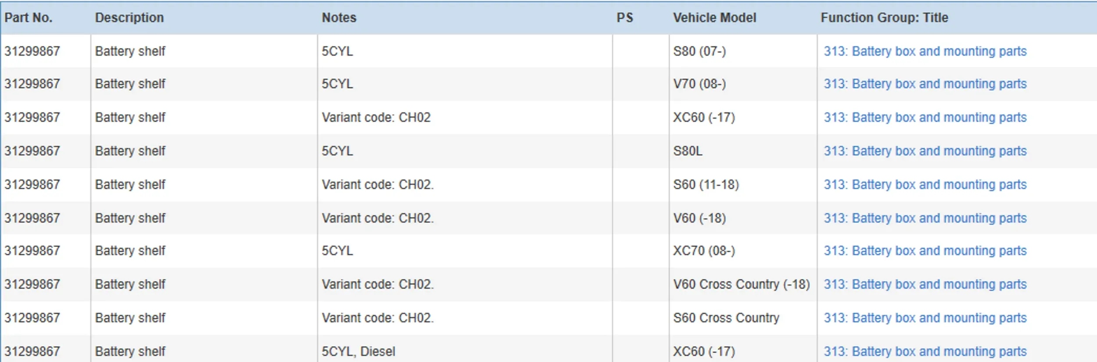Click the Notes column header
Screen dimensions: 1097x362
[339, 18]
